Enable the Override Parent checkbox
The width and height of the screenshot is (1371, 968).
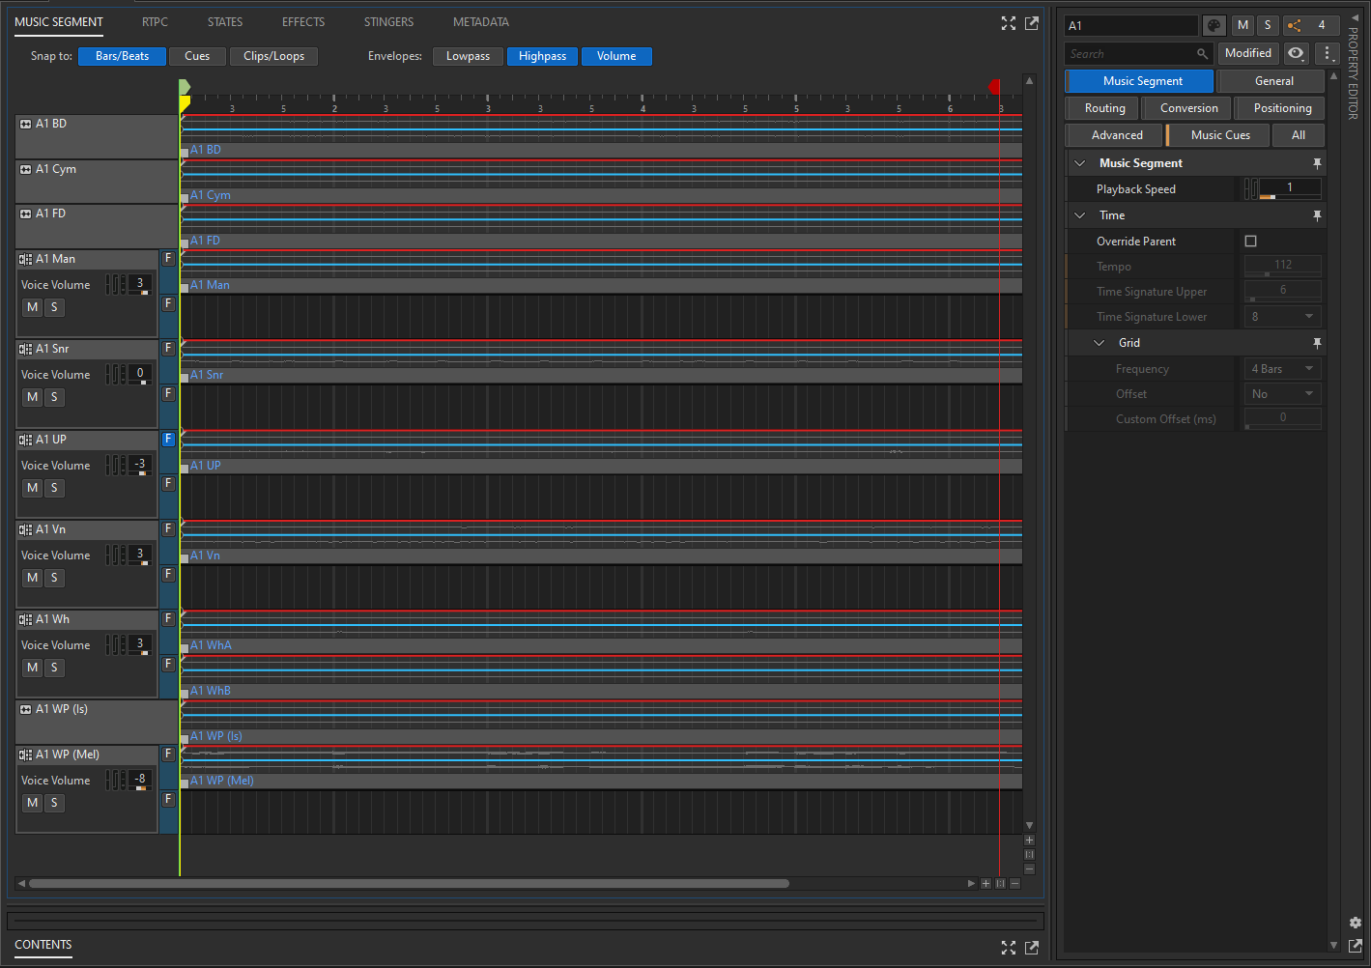click(1251, 242)
